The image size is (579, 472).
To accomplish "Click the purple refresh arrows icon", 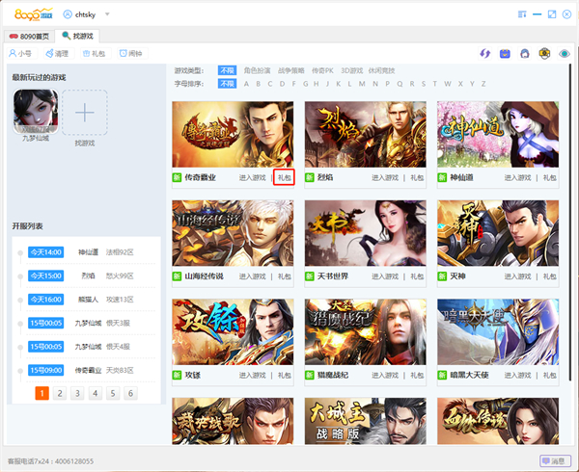I will click(x=484, y=53).
